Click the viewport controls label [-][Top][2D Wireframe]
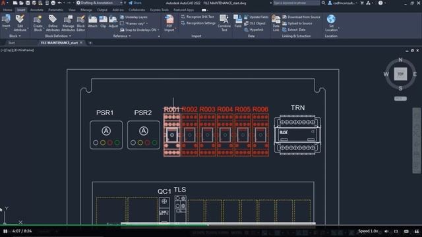 tap(17, 50)
